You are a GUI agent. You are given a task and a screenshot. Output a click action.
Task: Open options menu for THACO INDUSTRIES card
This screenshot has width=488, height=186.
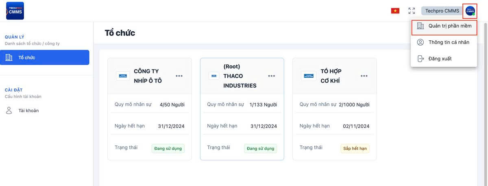tap(272, 76)
